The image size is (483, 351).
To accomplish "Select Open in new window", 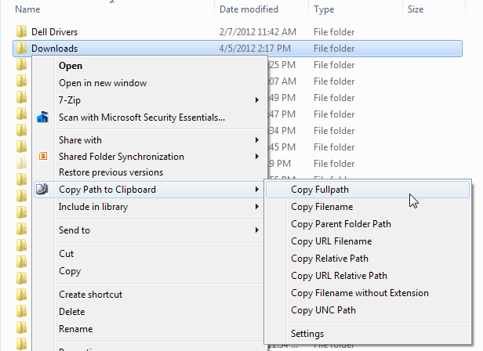I will click(103, 83).
